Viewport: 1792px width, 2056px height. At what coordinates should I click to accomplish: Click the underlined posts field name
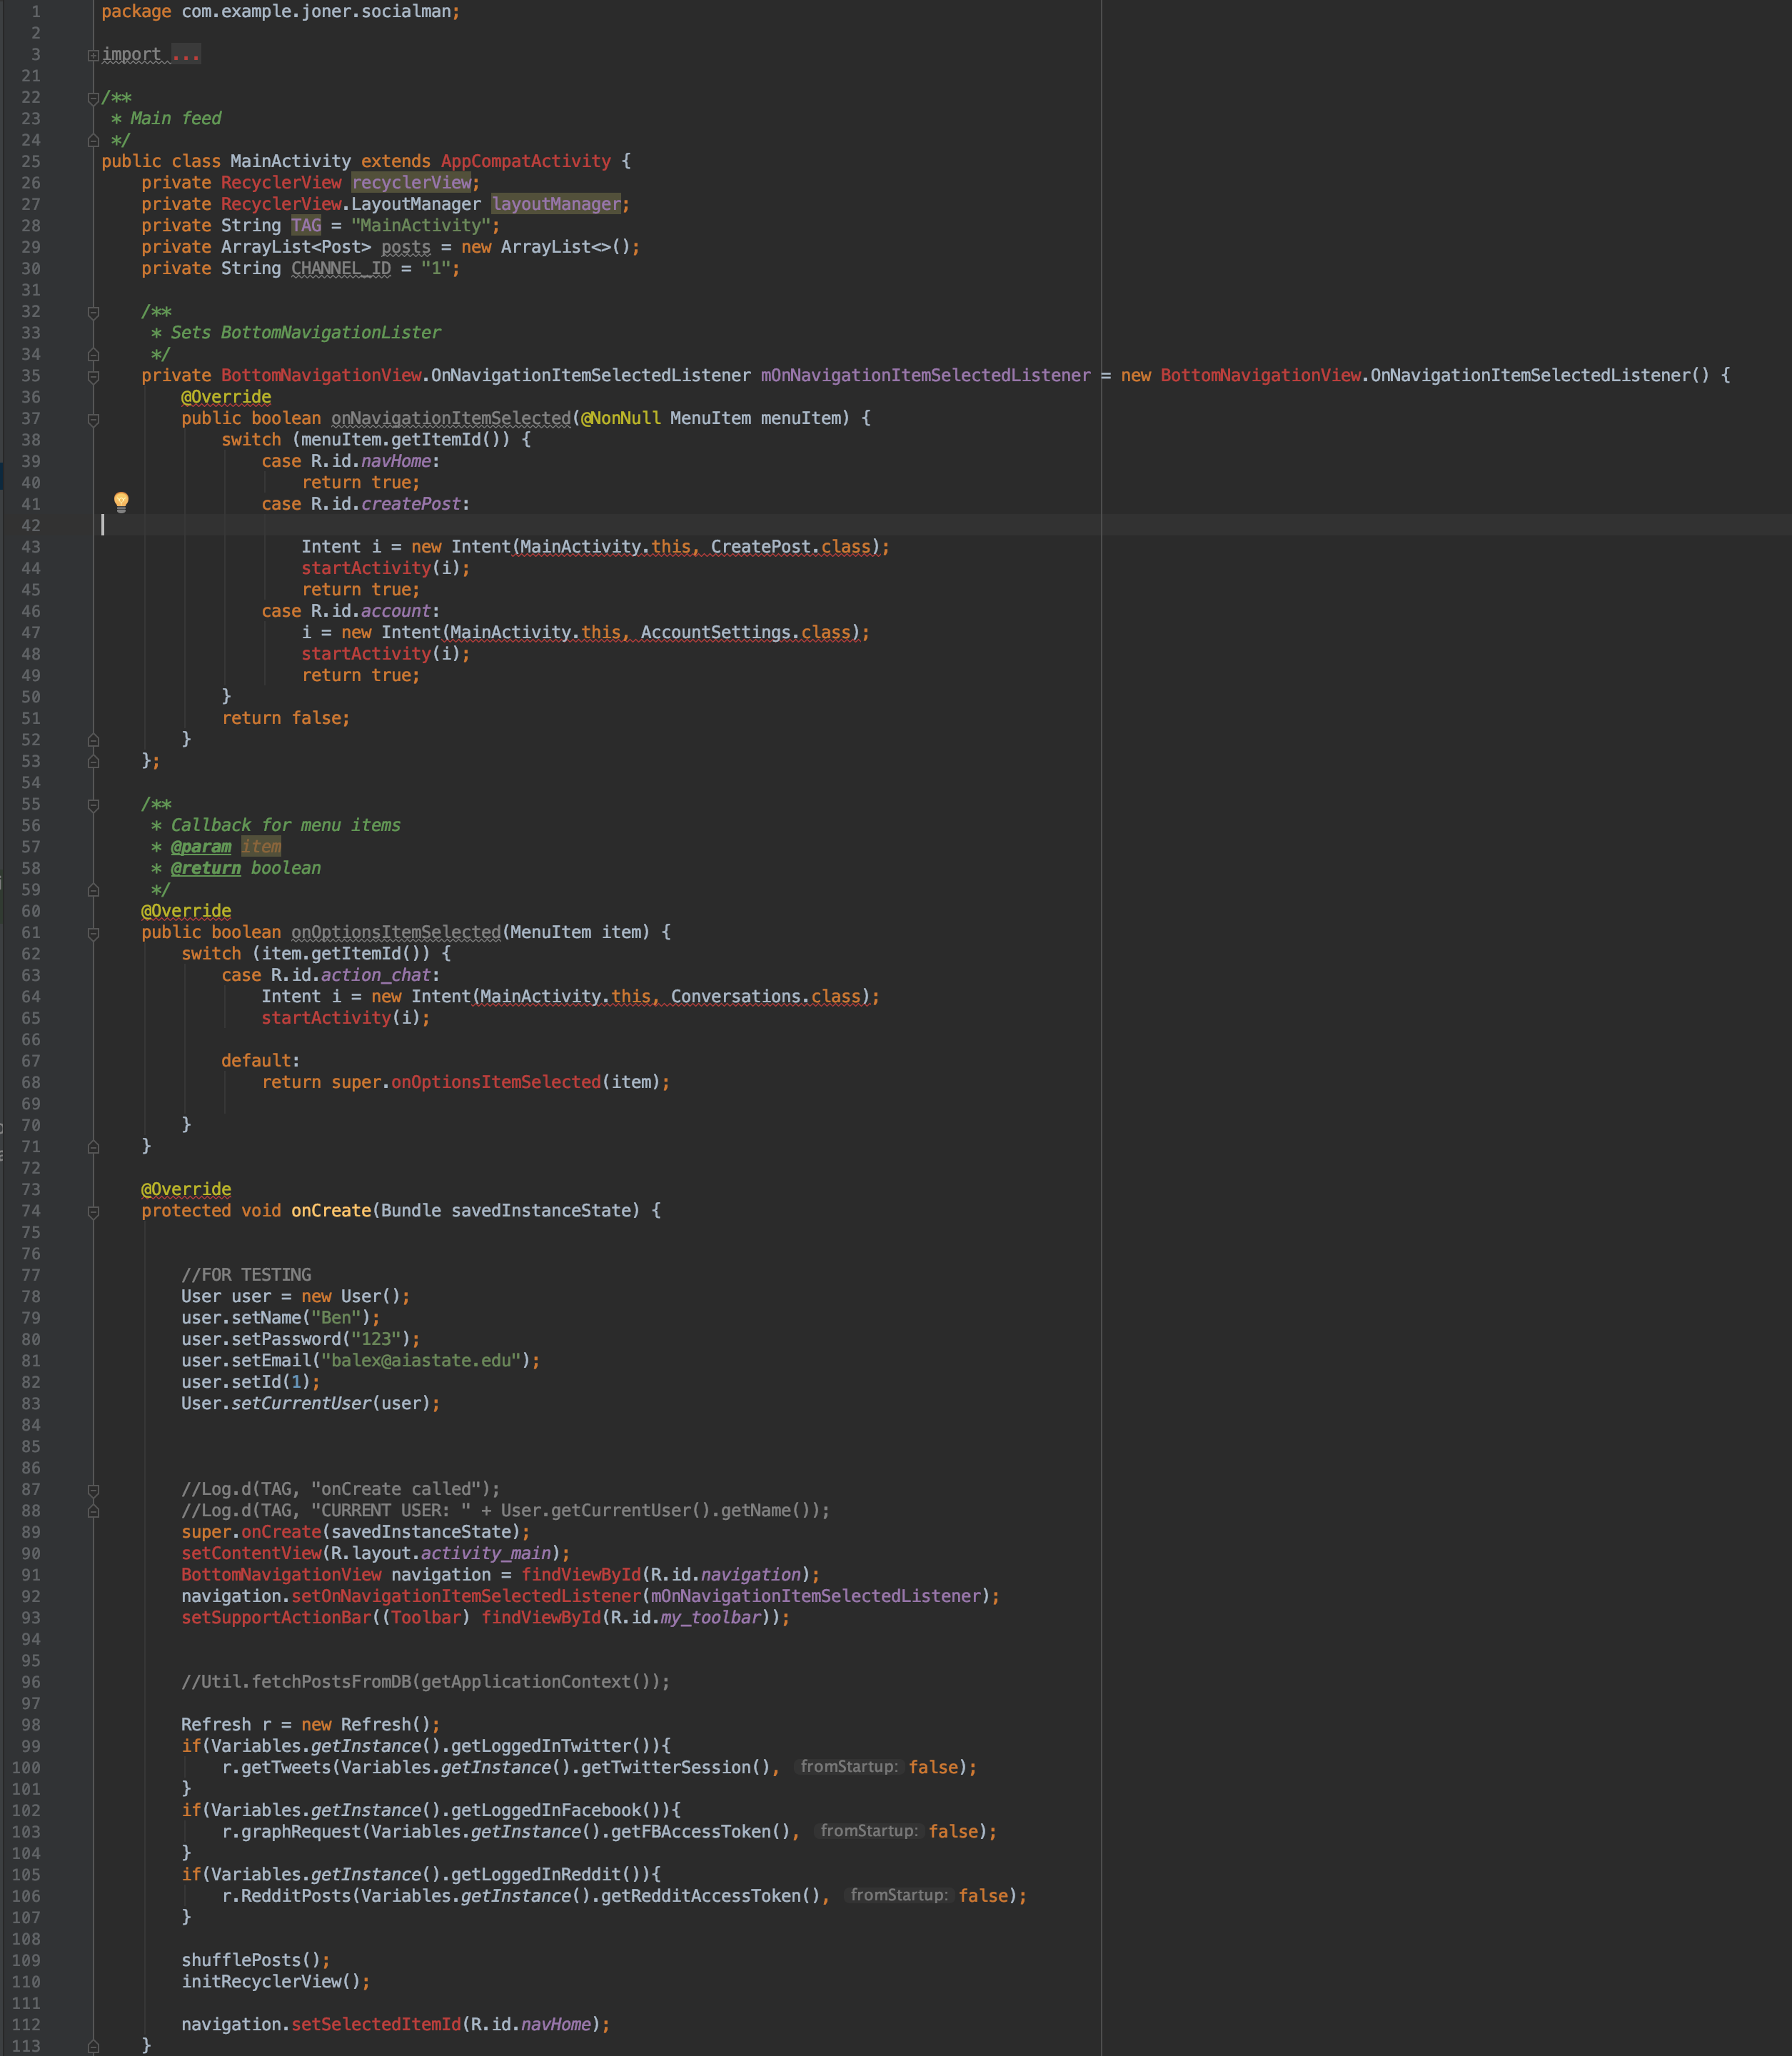[x=406, y=247]
